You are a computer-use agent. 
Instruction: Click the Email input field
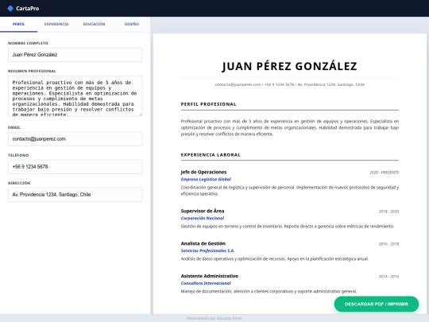tap(75, 139)
